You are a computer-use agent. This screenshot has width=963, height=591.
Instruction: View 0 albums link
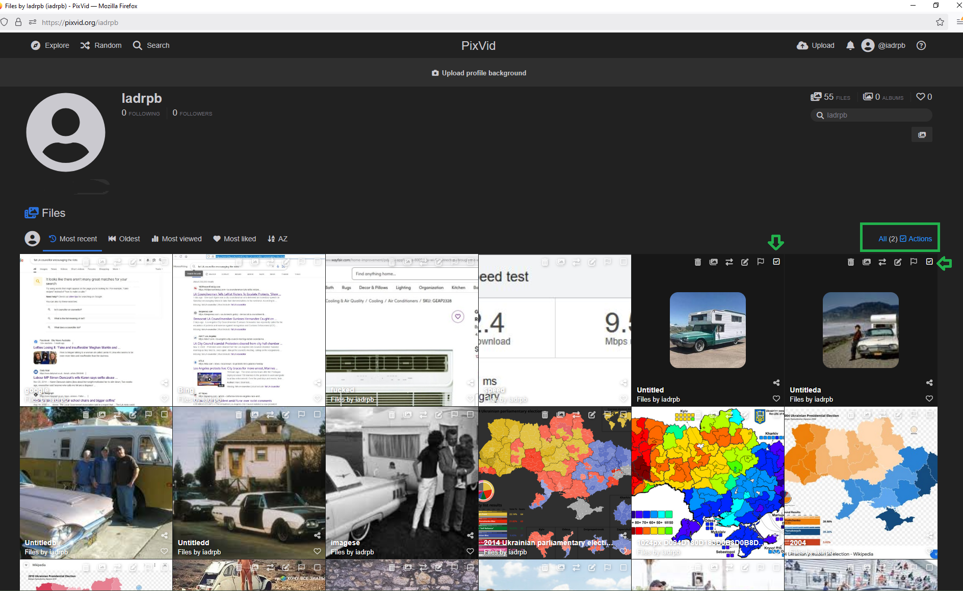tap(883, 97)
